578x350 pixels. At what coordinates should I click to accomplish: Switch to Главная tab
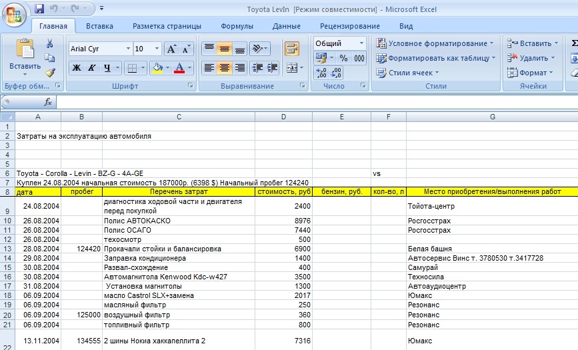[53, 26]
